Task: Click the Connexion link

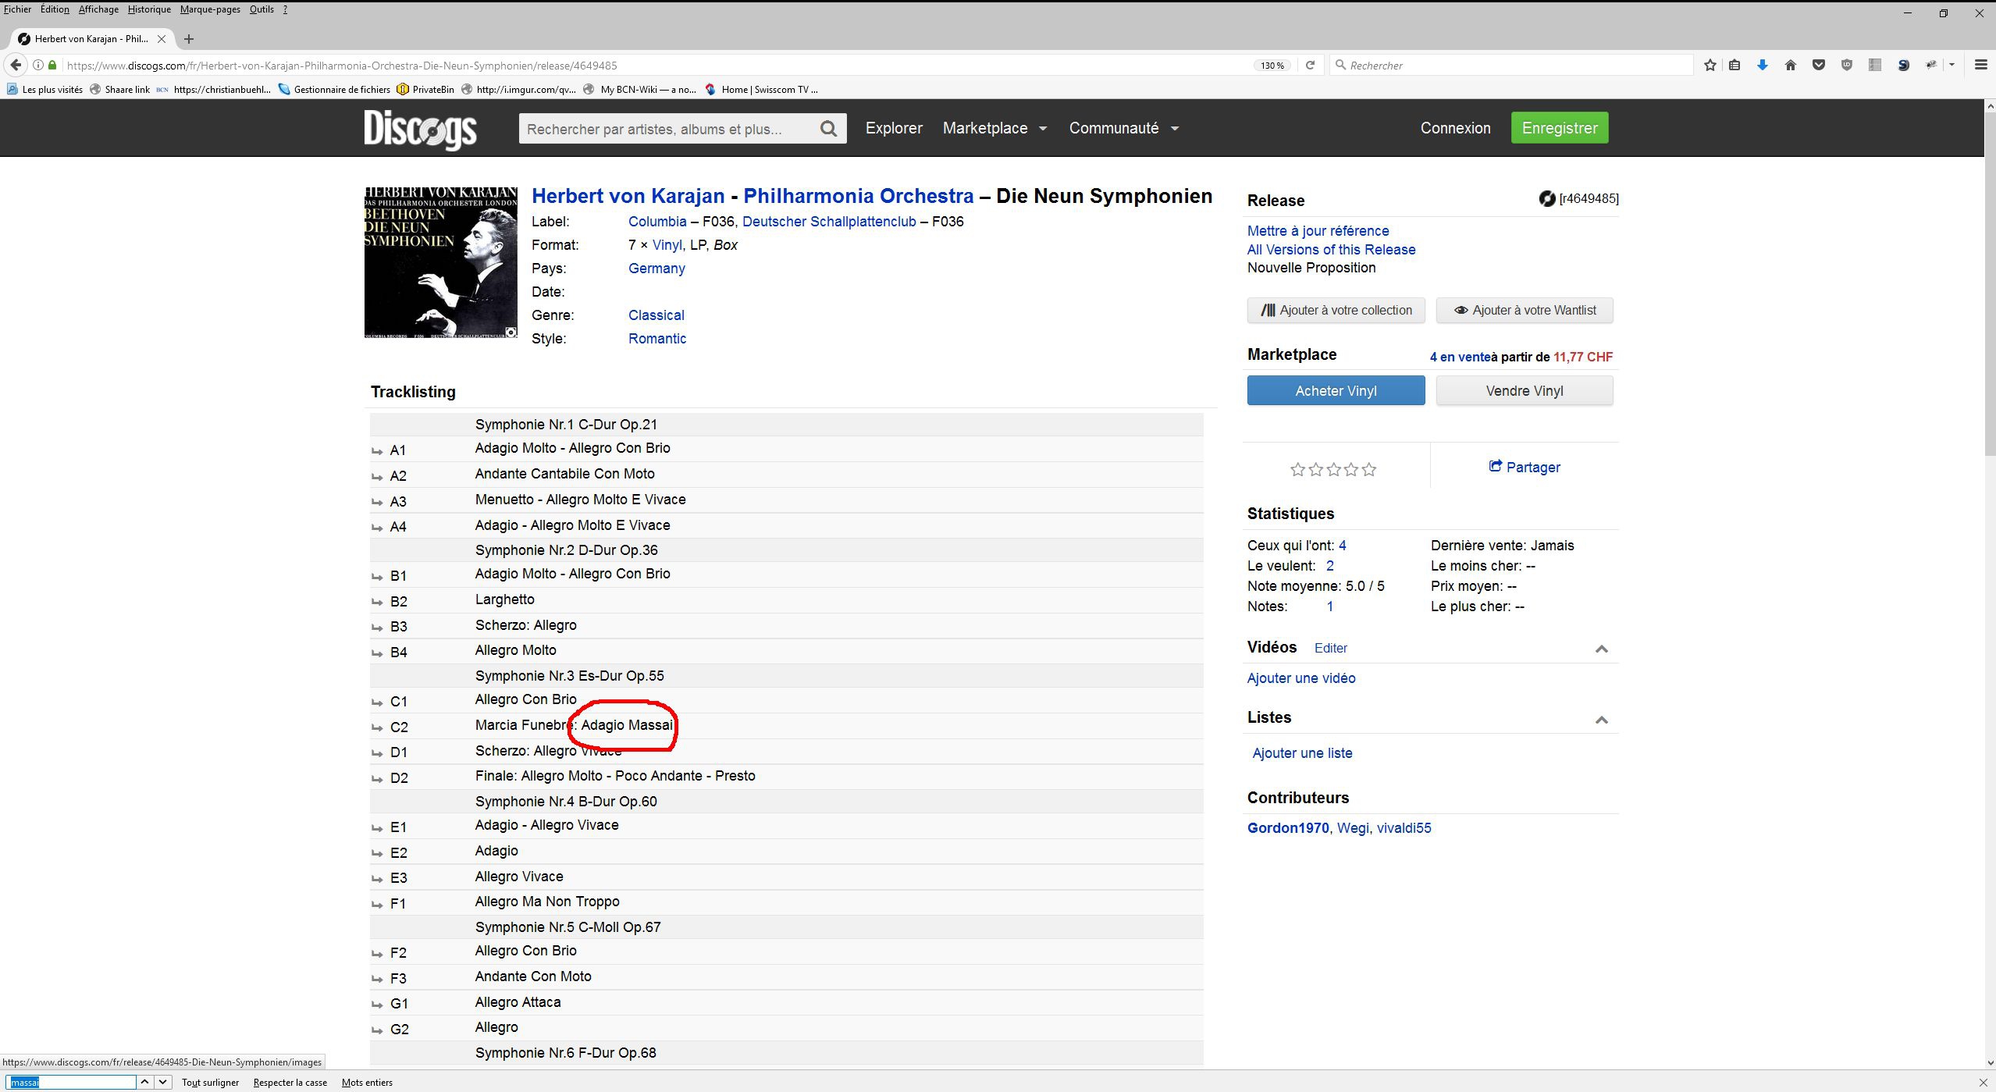Action: tap(1455, 128)
